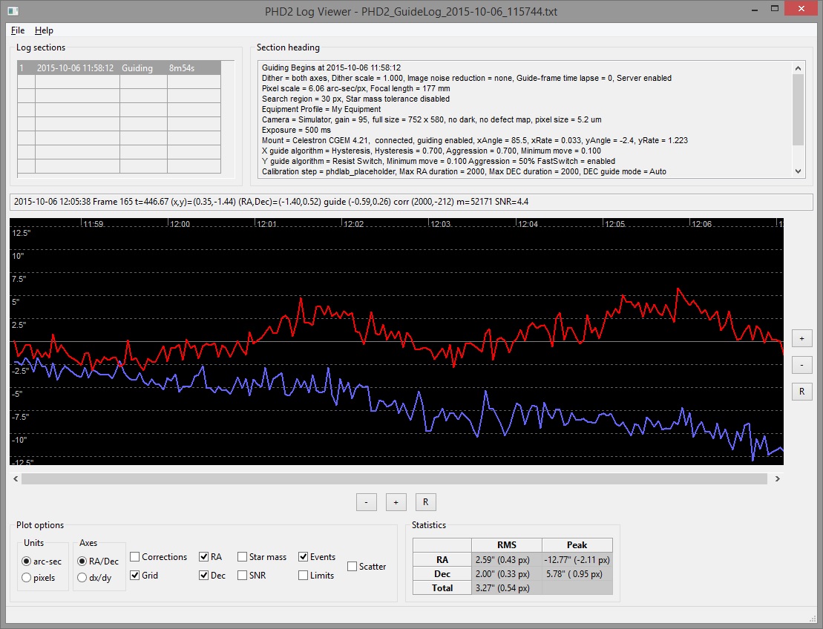Screen dimensions: 823x629
Task: Select the dx/dy axes radio button
Action: (x=82, y=578)
